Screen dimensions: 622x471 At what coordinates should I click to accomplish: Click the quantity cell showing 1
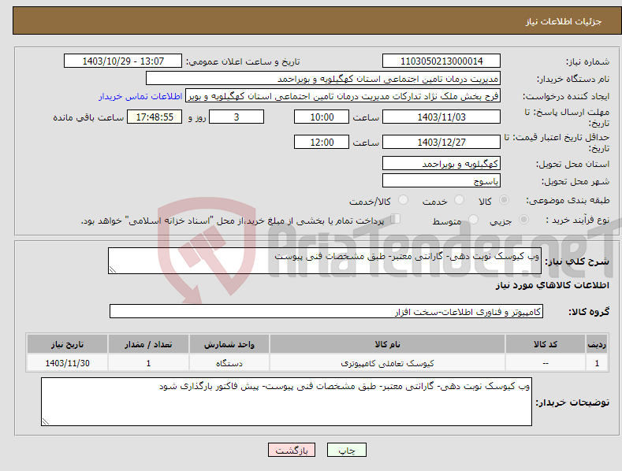[148, 363]
